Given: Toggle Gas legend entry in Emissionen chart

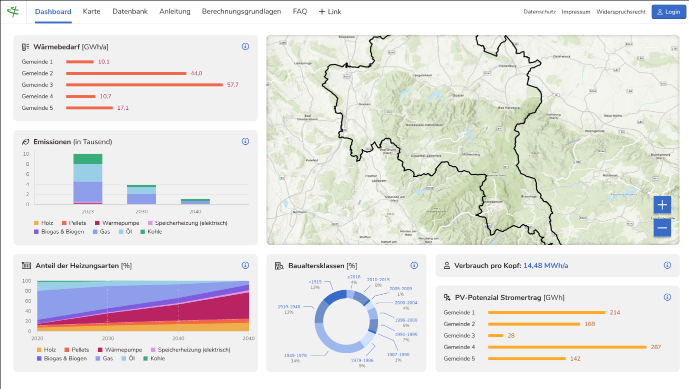Looking at the screenshot, I should (100, 232).
